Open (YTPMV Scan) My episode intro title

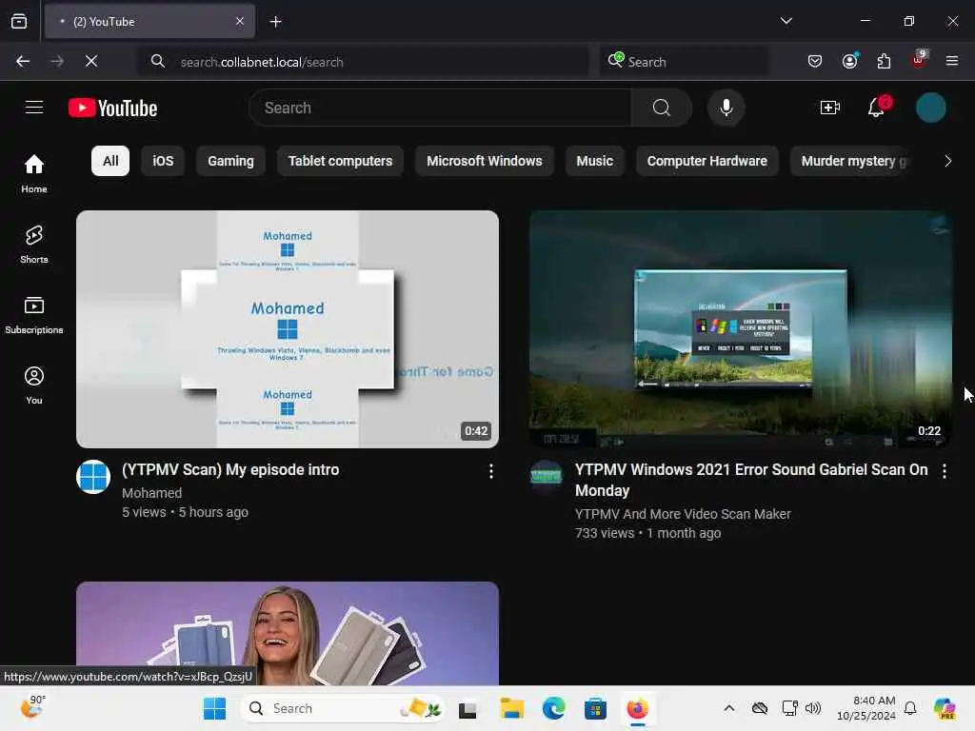coord(230,469)
